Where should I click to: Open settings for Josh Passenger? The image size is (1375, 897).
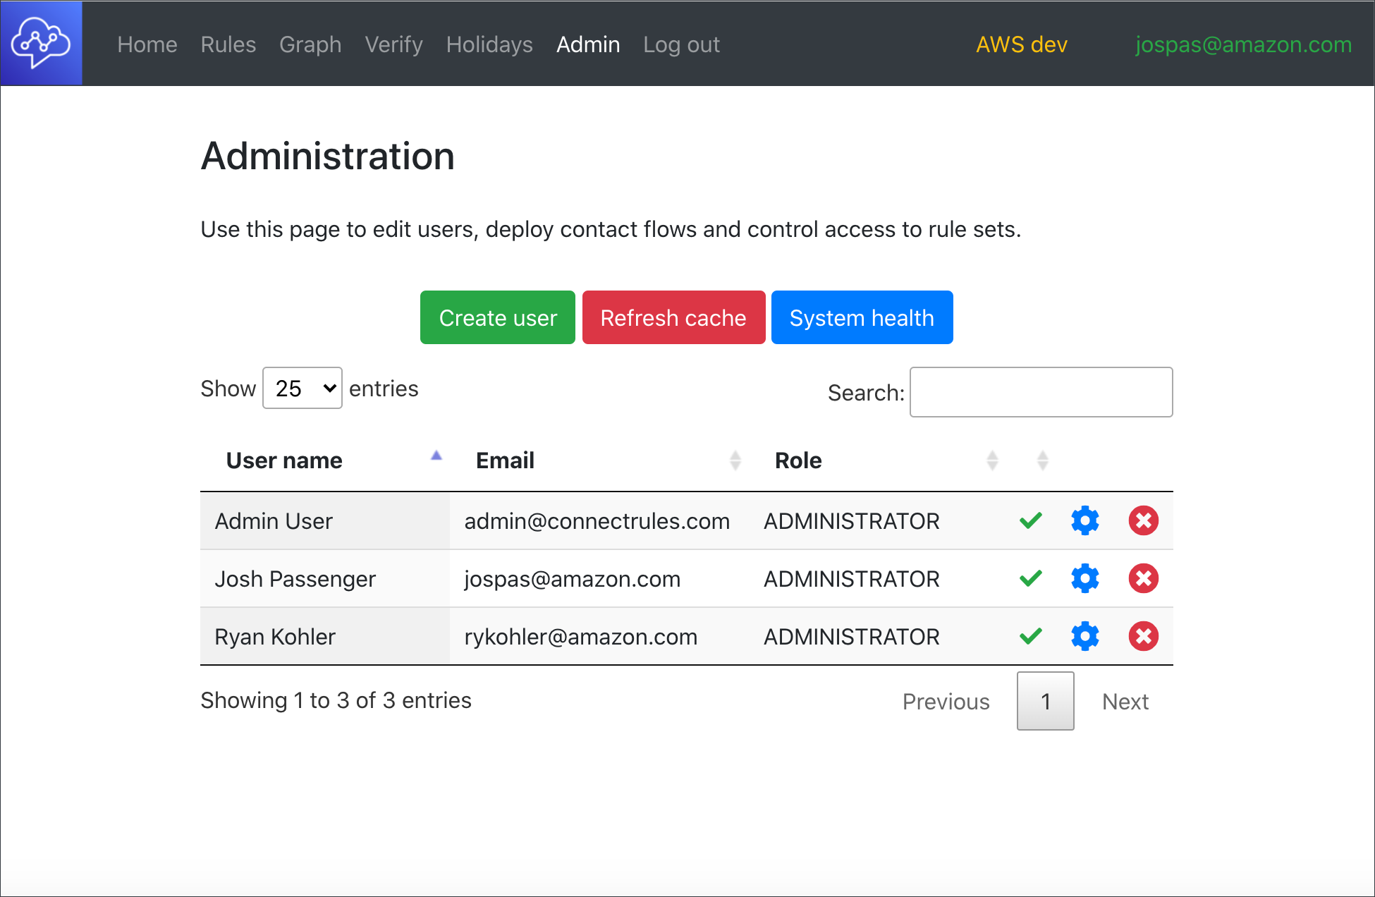click(1084, 579)
